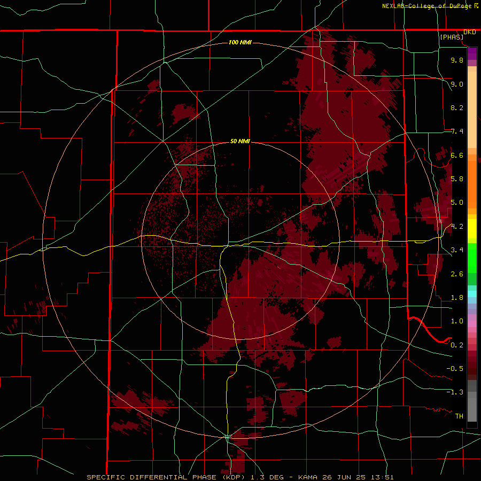Click the KAMA 26 JUN 25 13:51 timestamp
481x481 pixels.
click(346, 477)
